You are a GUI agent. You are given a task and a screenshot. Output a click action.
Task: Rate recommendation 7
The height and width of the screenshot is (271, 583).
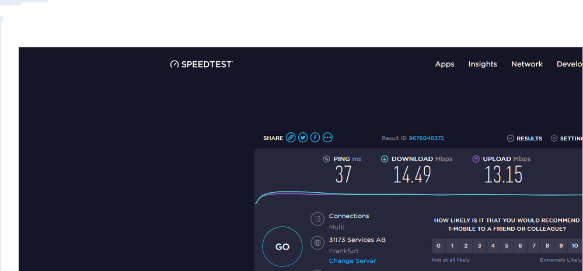pos(534,246)
